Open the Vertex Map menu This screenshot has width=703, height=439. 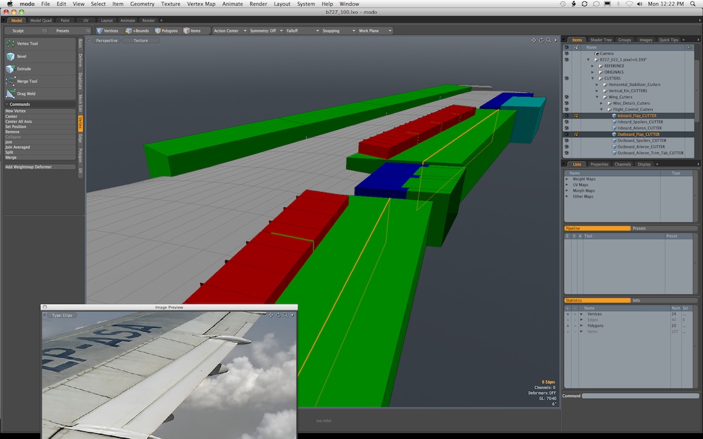202,4
